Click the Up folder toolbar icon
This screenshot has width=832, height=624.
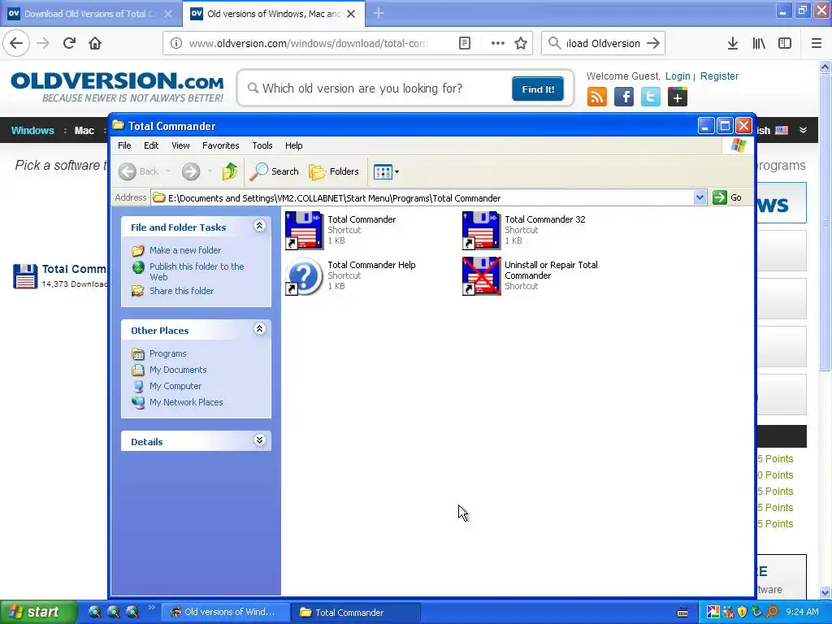pos(230,171)
